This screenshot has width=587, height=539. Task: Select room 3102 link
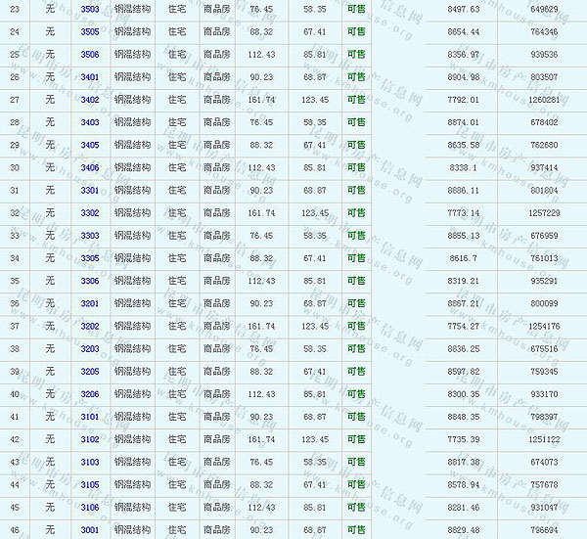pos(89,439)
